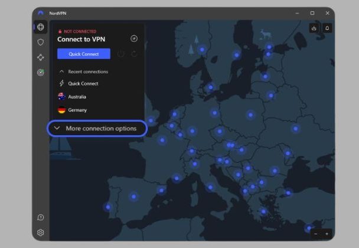
Task: Select the central Spain server dot on map
Action: (x=133, y=196)
